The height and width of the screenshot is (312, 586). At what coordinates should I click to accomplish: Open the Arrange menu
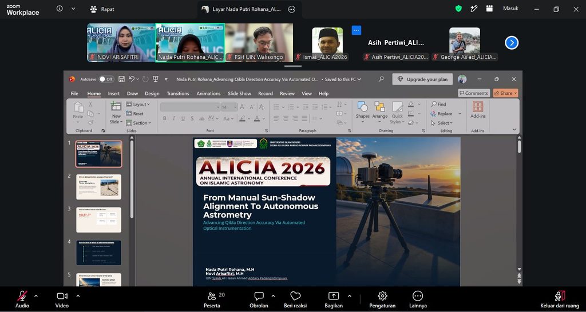tap(380, 112)
